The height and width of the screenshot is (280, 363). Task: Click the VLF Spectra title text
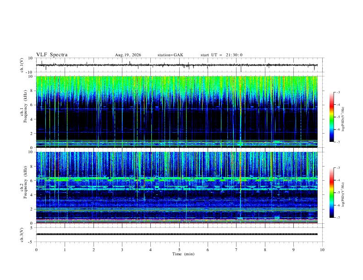tap(52, 55)
